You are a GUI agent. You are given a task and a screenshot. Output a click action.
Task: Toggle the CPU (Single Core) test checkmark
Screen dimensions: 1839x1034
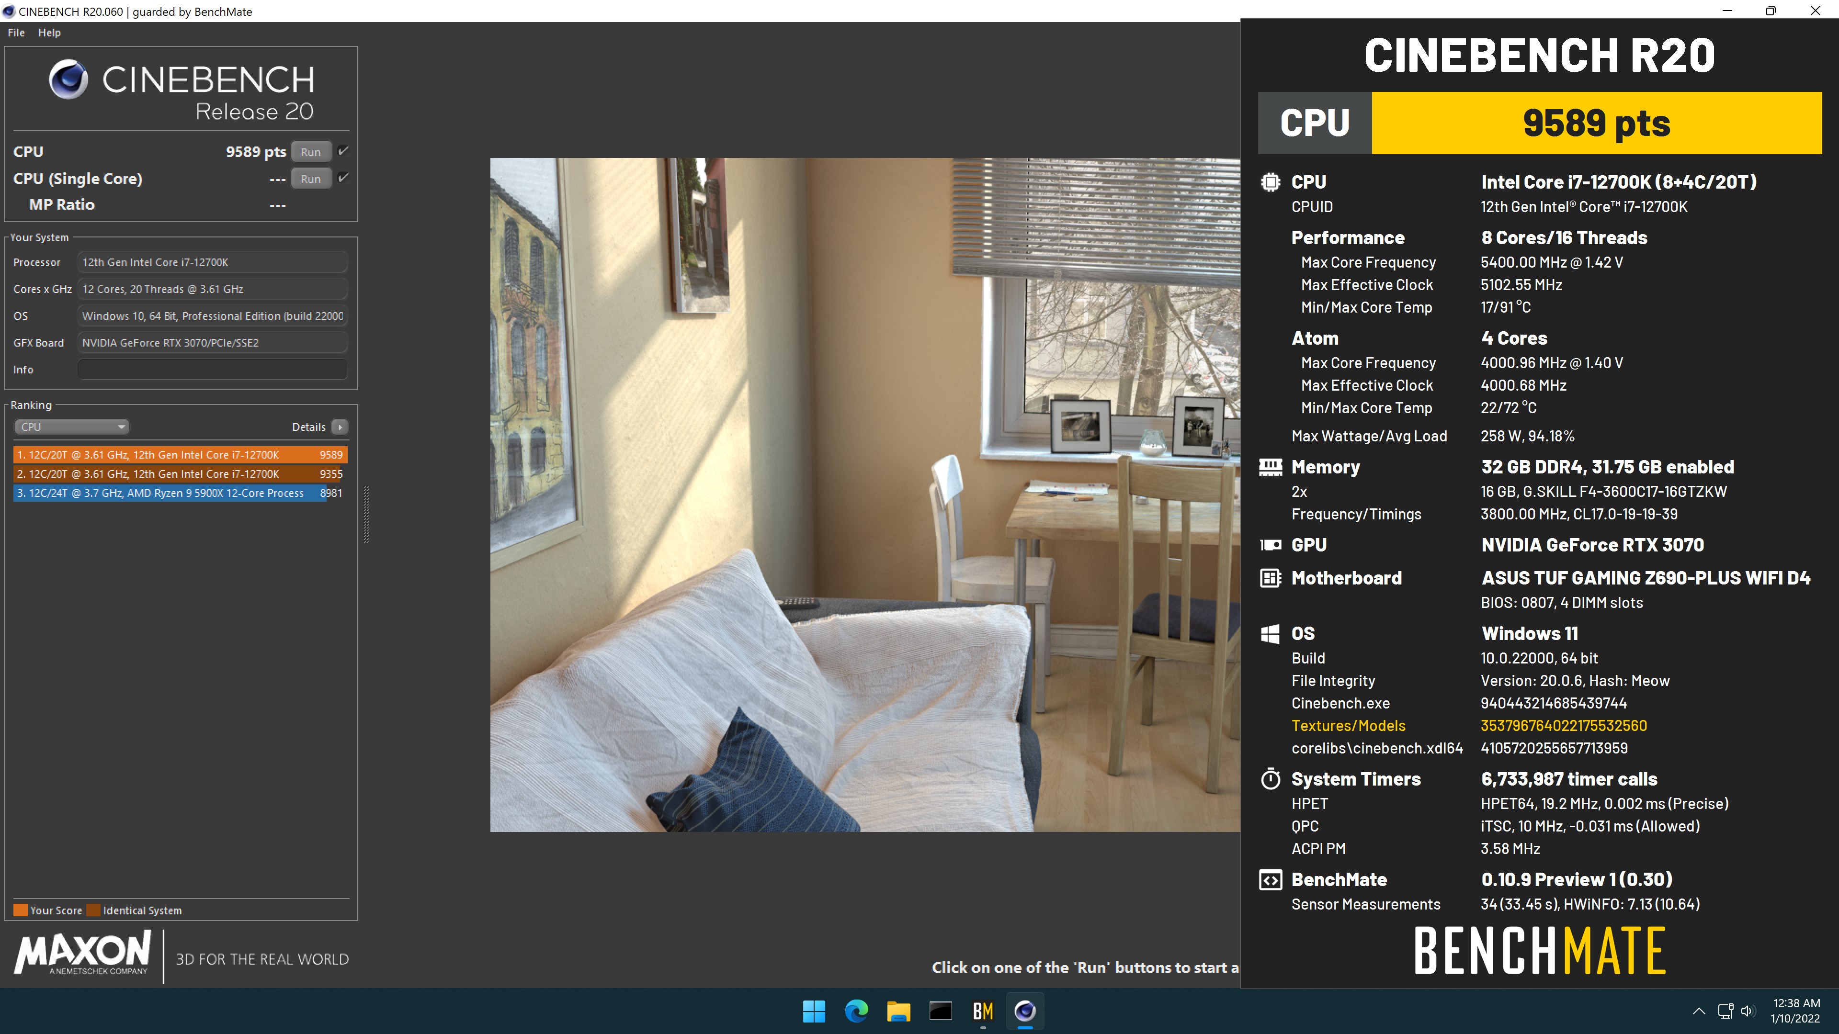click(343, 178)
